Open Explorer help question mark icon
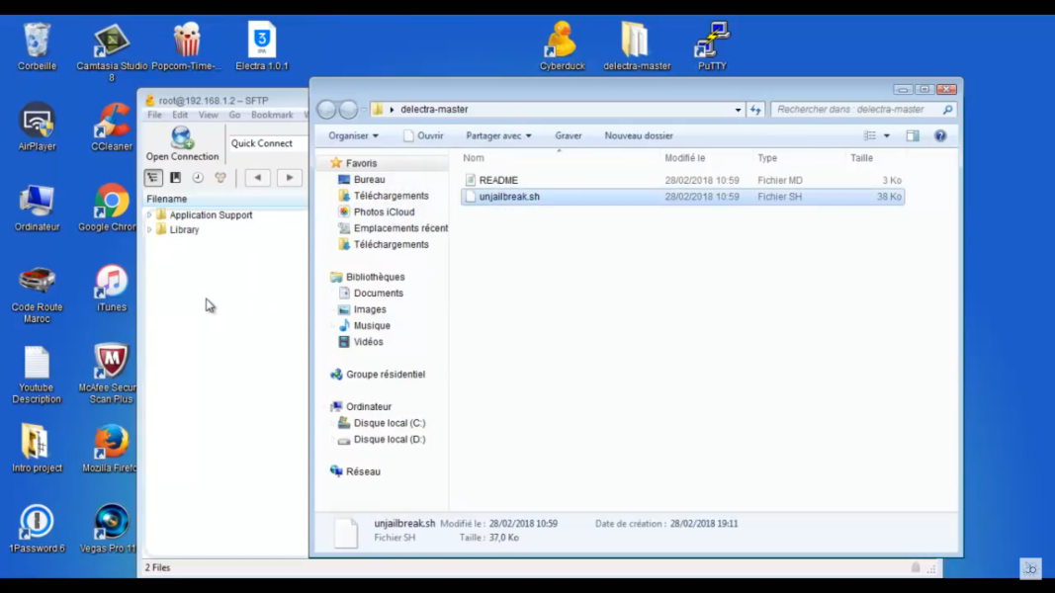This screenshot has width=1055, height=593. click(940, 136)
